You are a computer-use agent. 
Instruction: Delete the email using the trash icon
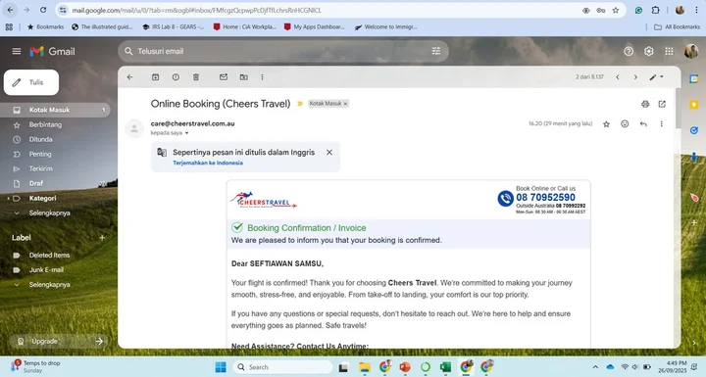pyautogui.click(x=196, y=77)
